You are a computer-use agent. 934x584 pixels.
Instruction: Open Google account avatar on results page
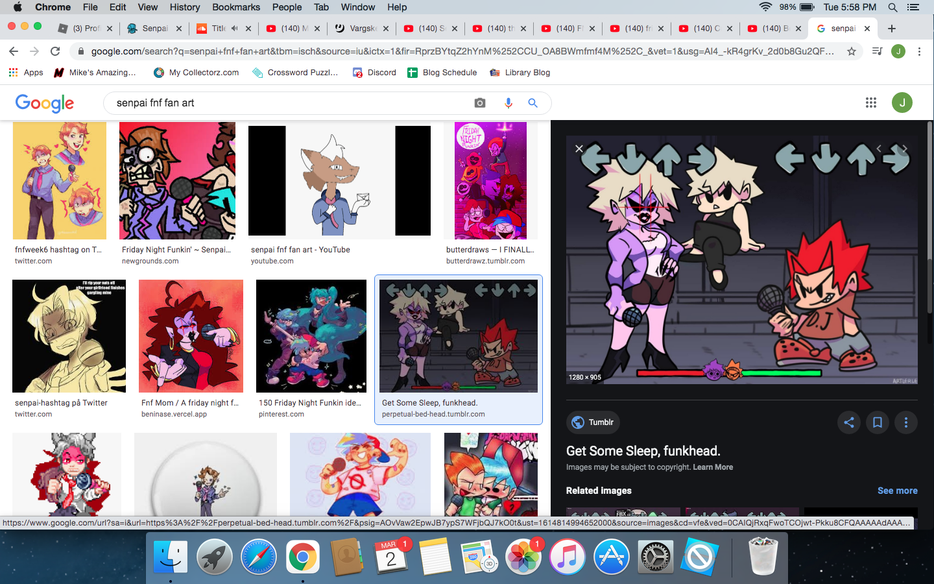pos(902,103)
